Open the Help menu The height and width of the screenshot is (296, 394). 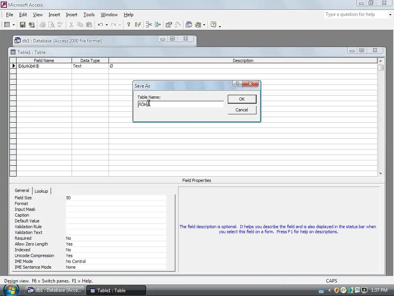point(129,15)
